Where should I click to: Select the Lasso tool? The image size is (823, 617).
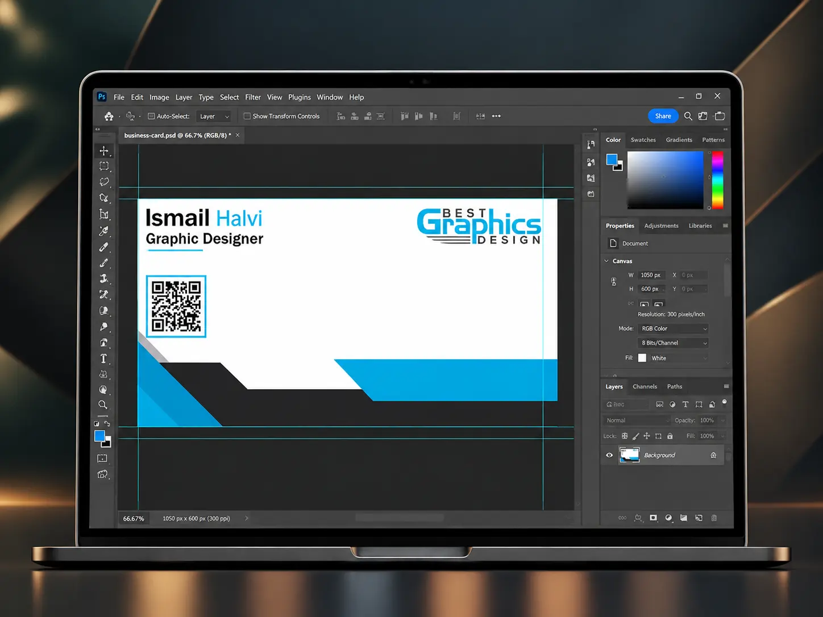coord(104,182)
